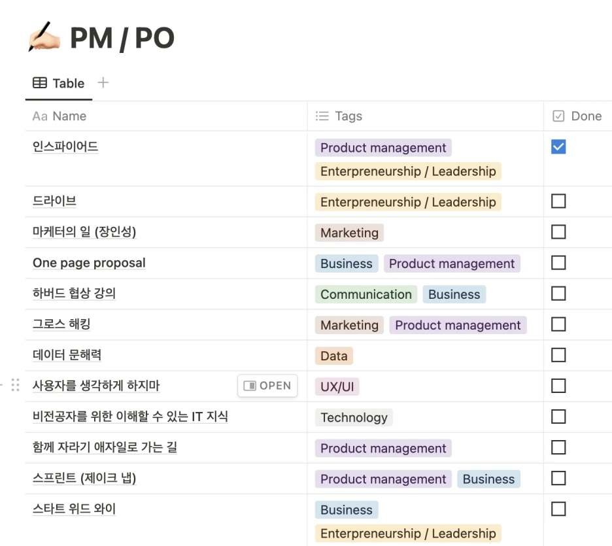The image size is (612, 546).
Task: Click the drag handle dots beside 사용자를 생각하게 하지마
Action: click(x=16, y=386)
